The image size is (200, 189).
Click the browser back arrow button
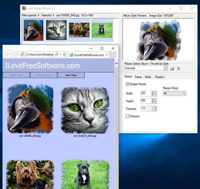7,54
